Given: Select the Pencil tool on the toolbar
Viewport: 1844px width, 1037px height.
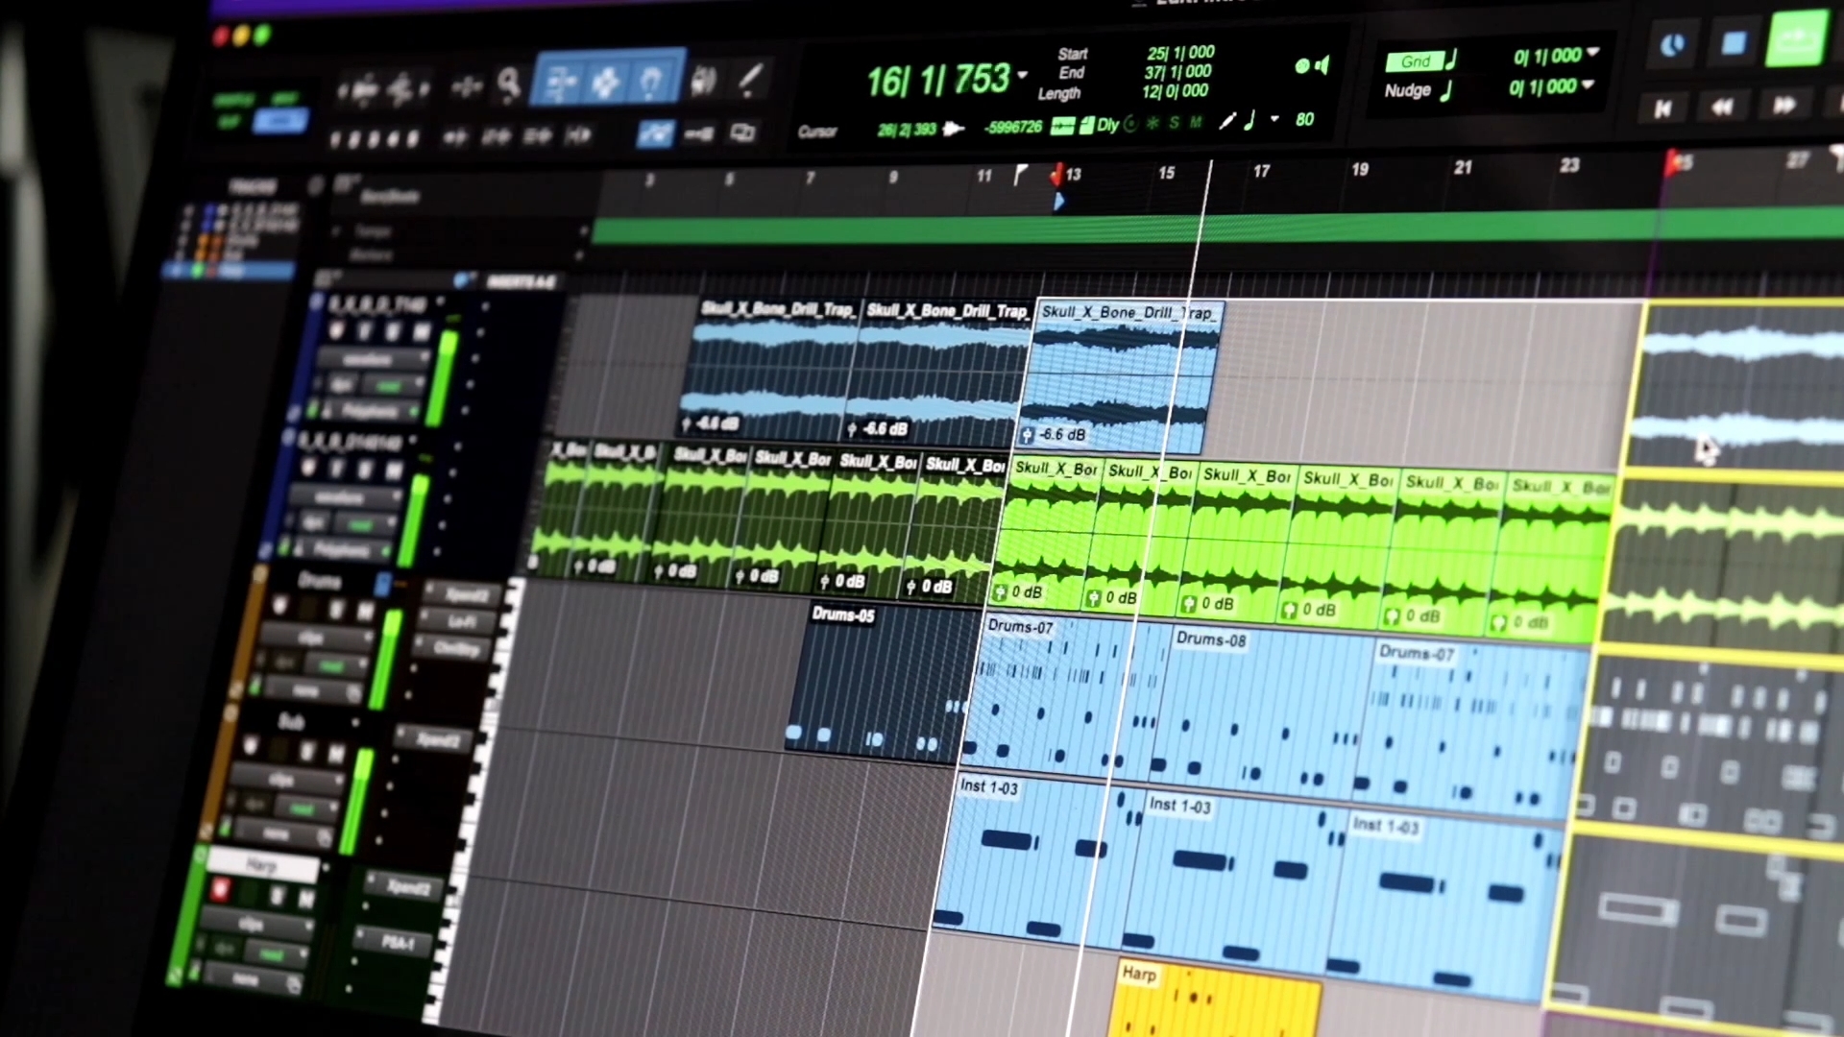Looking at the screenshot, I should click(x=752, y=80).
